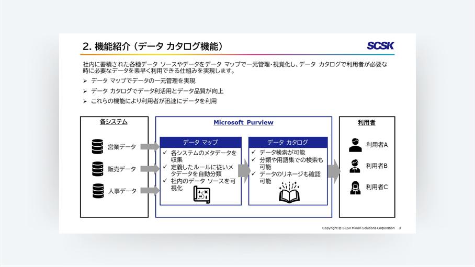Click the Microsoft Purview heading
The image size is (475, 267).
coord(243,123)
